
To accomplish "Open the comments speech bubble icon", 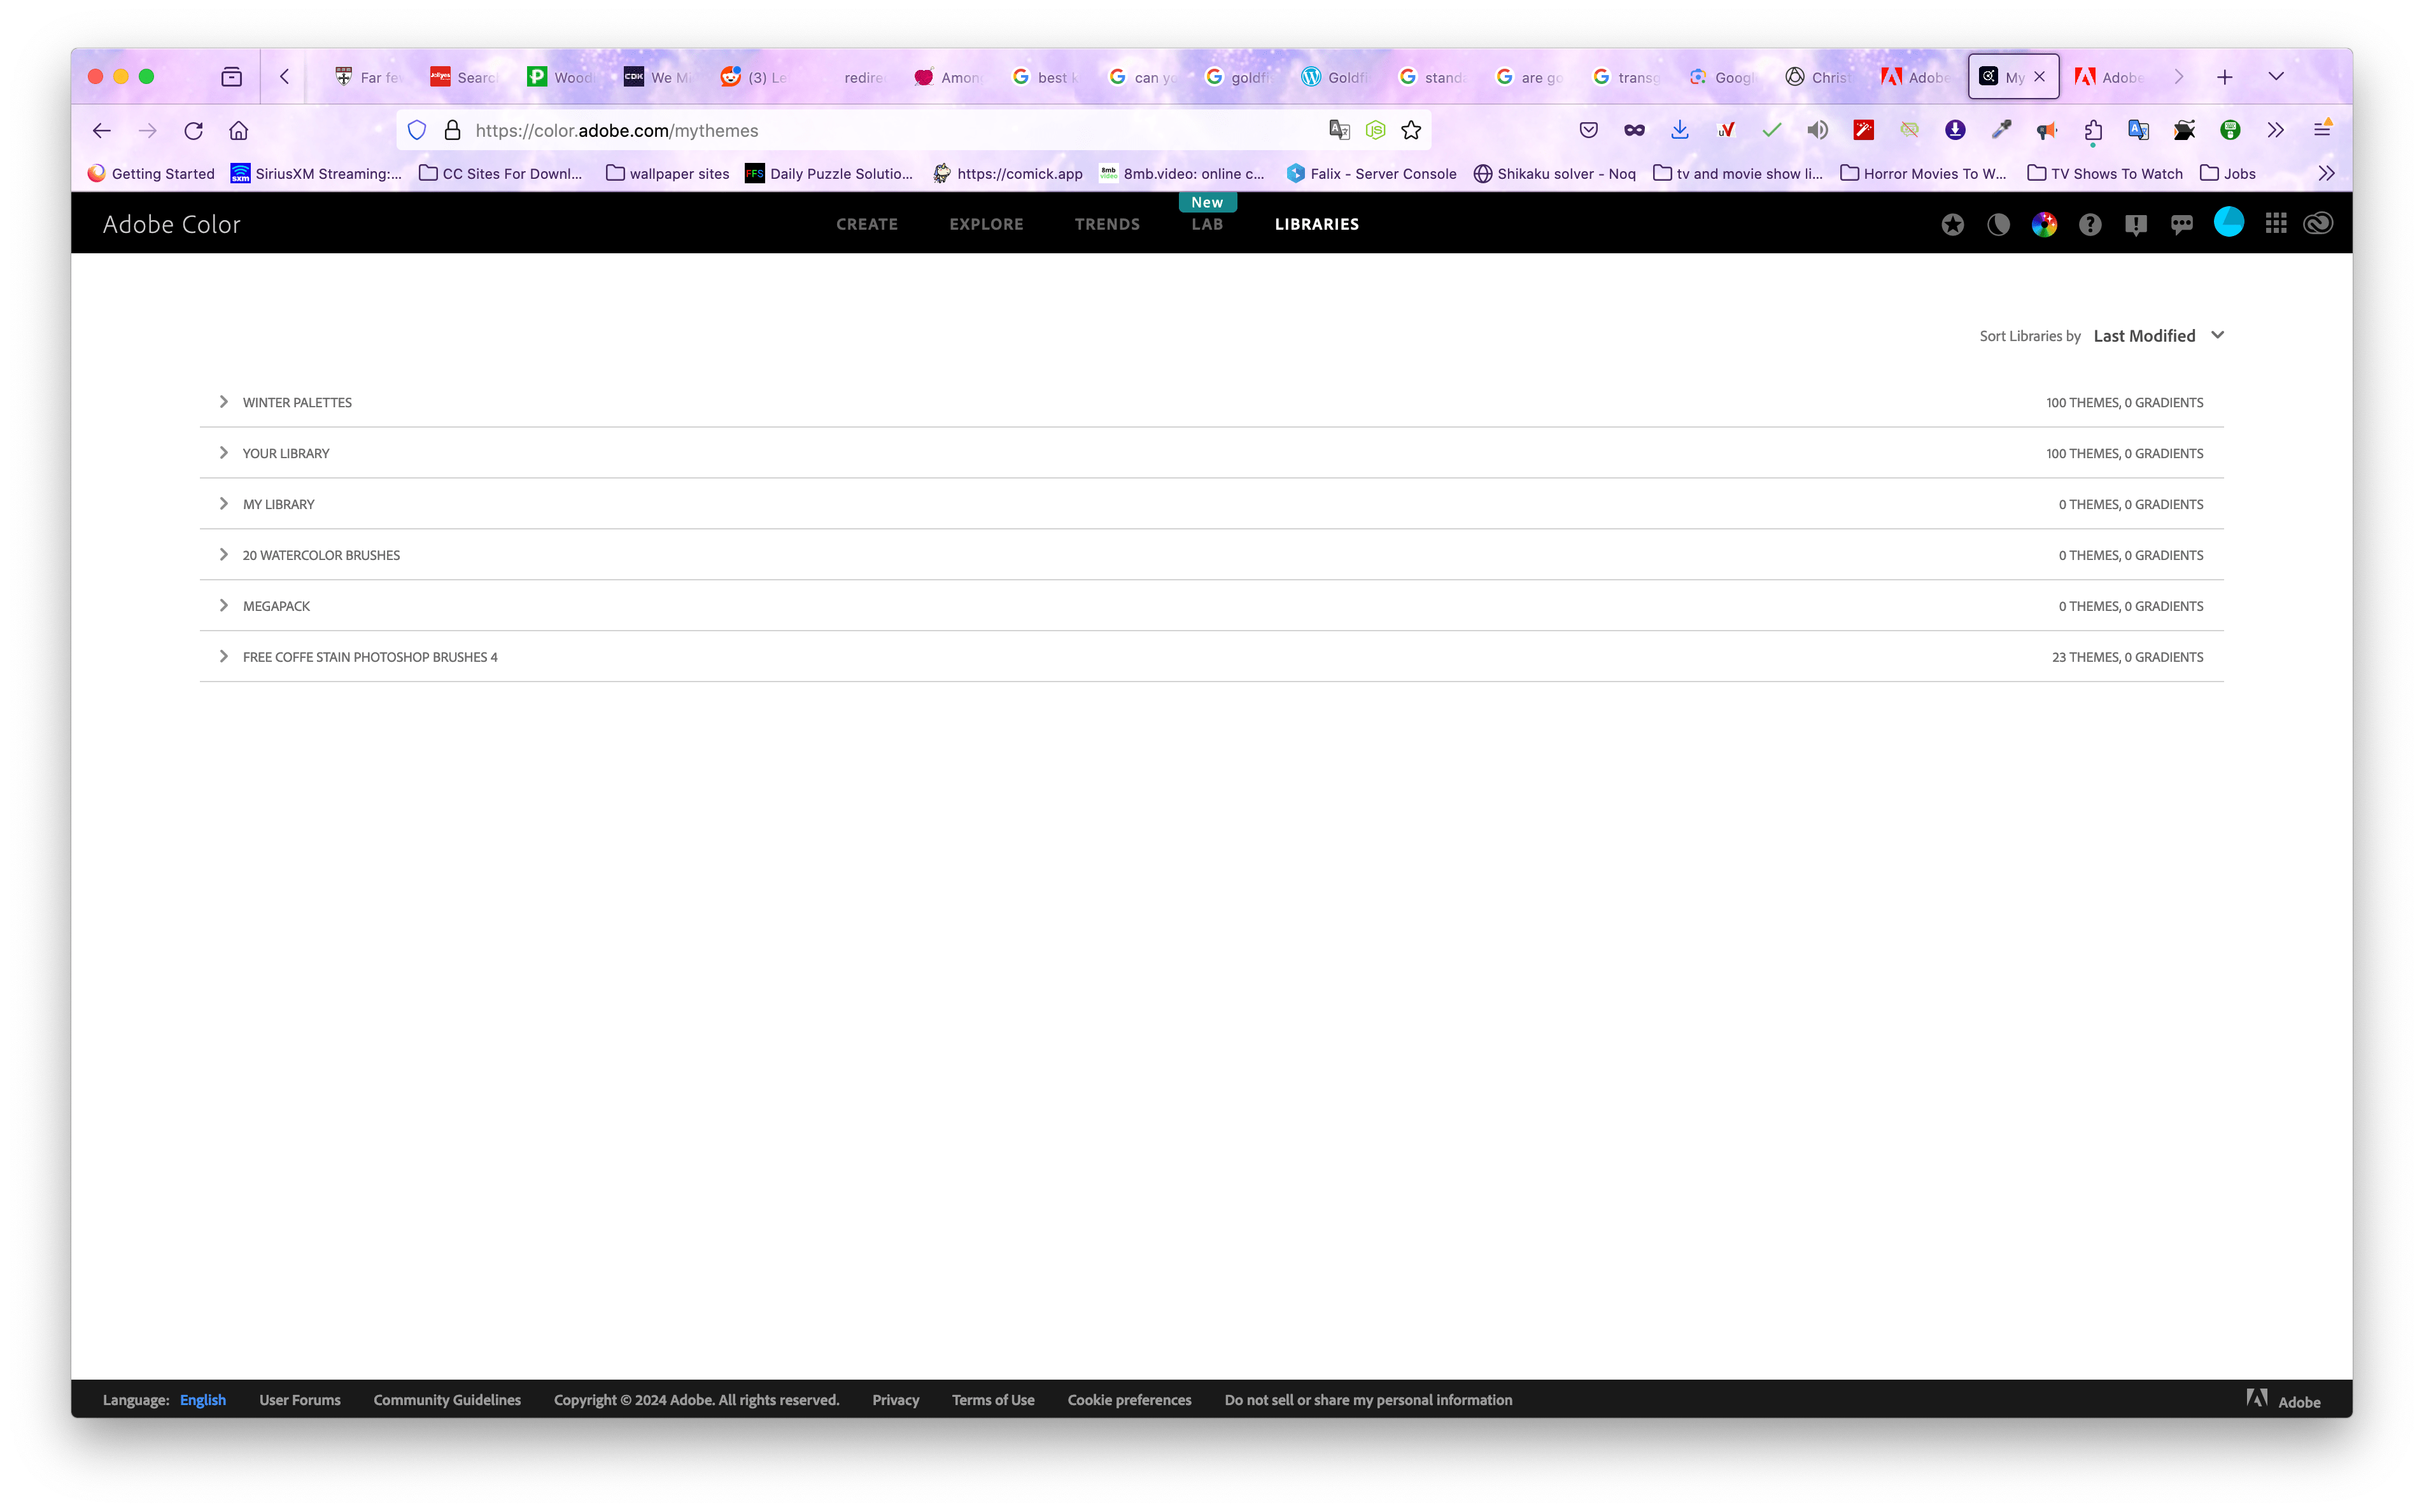I will pos(2182,224).
